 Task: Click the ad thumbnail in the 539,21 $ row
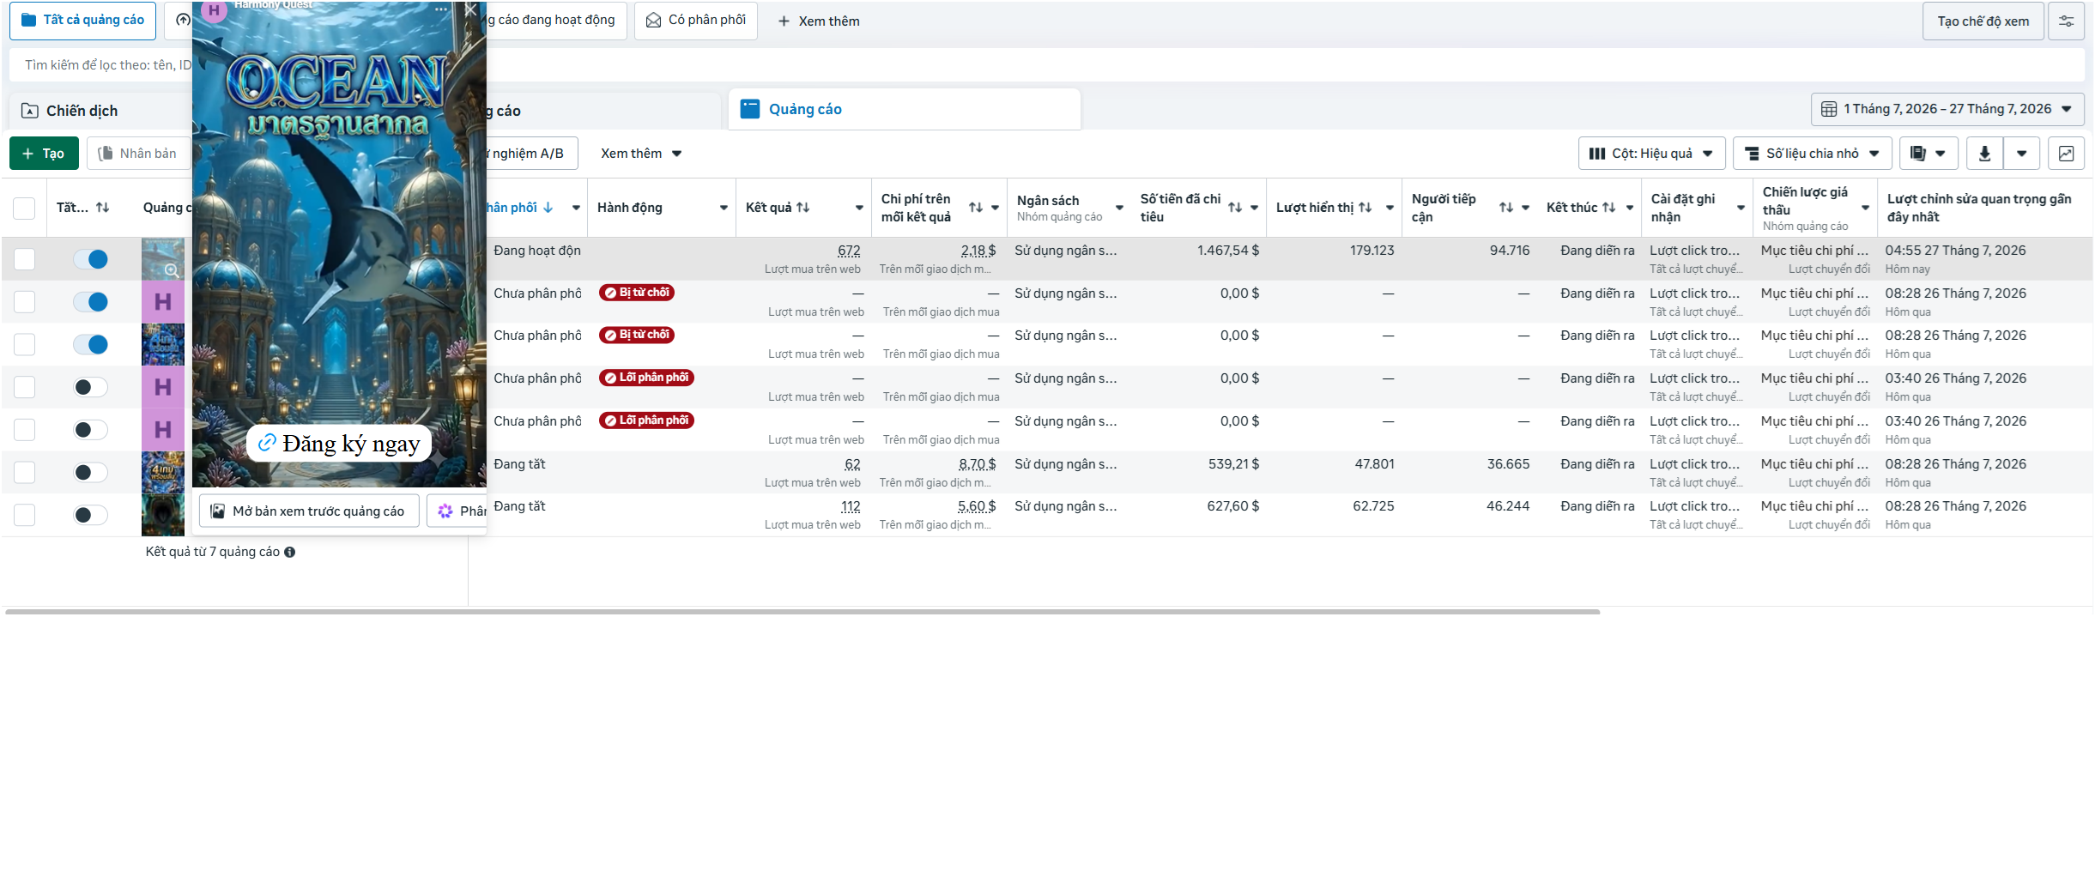click(x=163, y=473)
